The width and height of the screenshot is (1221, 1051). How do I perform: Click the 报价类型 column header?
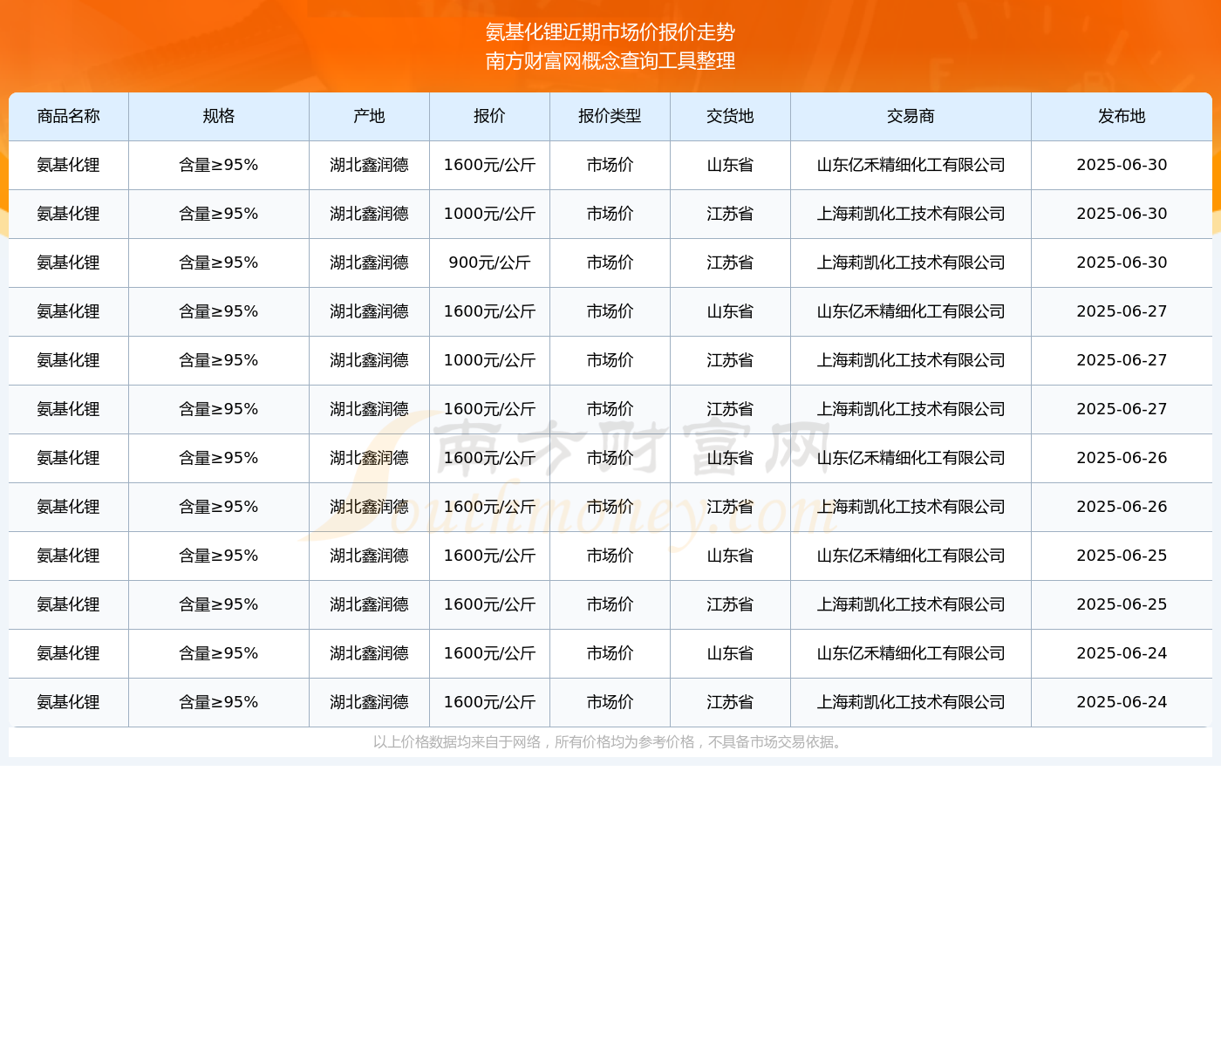[610, 116]
